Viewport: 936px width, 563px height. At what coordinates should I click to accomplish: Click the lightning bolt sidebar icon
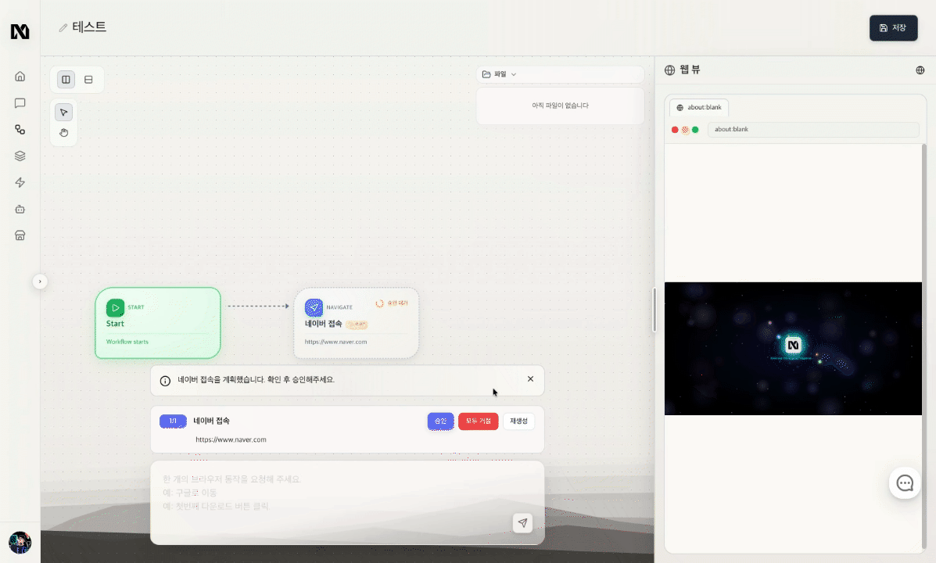[20, 183]
